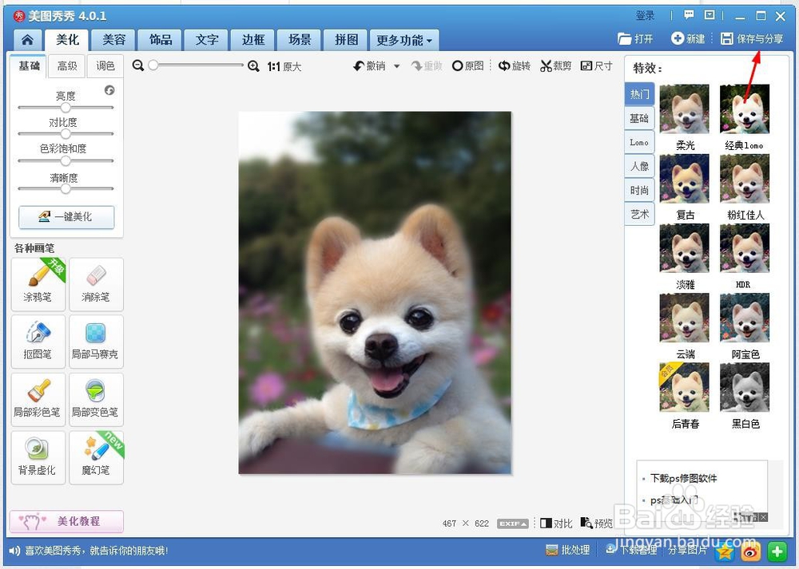Screen dimensions: 799x569
Task: Apply the 阿宝色 effect thumbnail
Action: pos(745,318)
